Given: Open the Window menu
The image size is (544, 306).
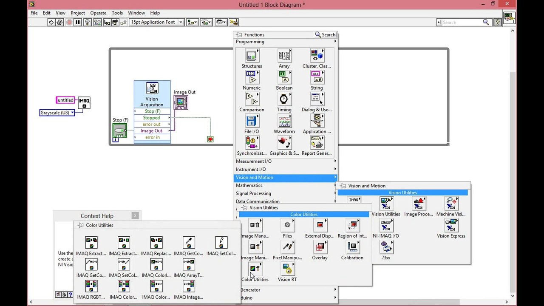Looking at the screenshot, I should point(136,13).
